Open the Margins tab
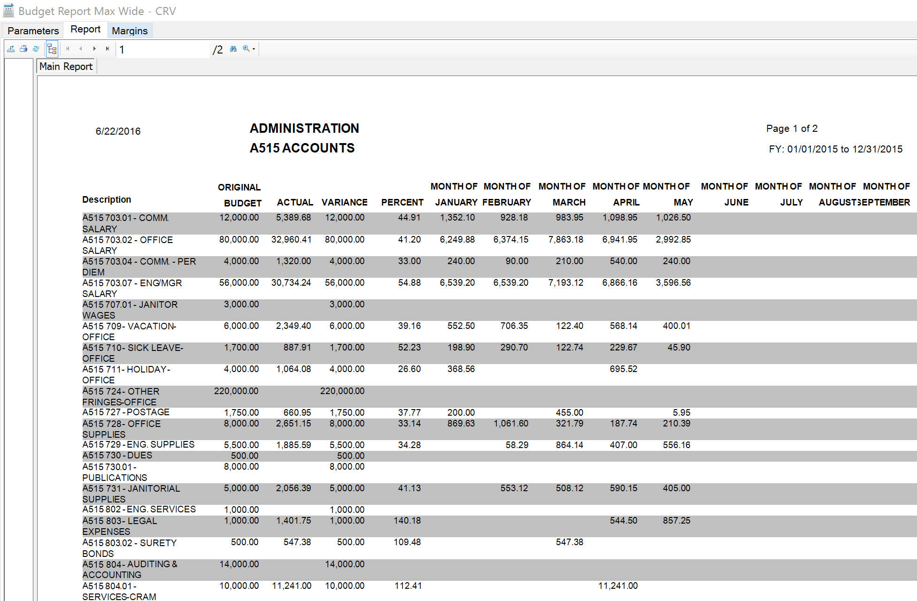The height and width of the screenshot is (601, 917). [x=130, y=31]
